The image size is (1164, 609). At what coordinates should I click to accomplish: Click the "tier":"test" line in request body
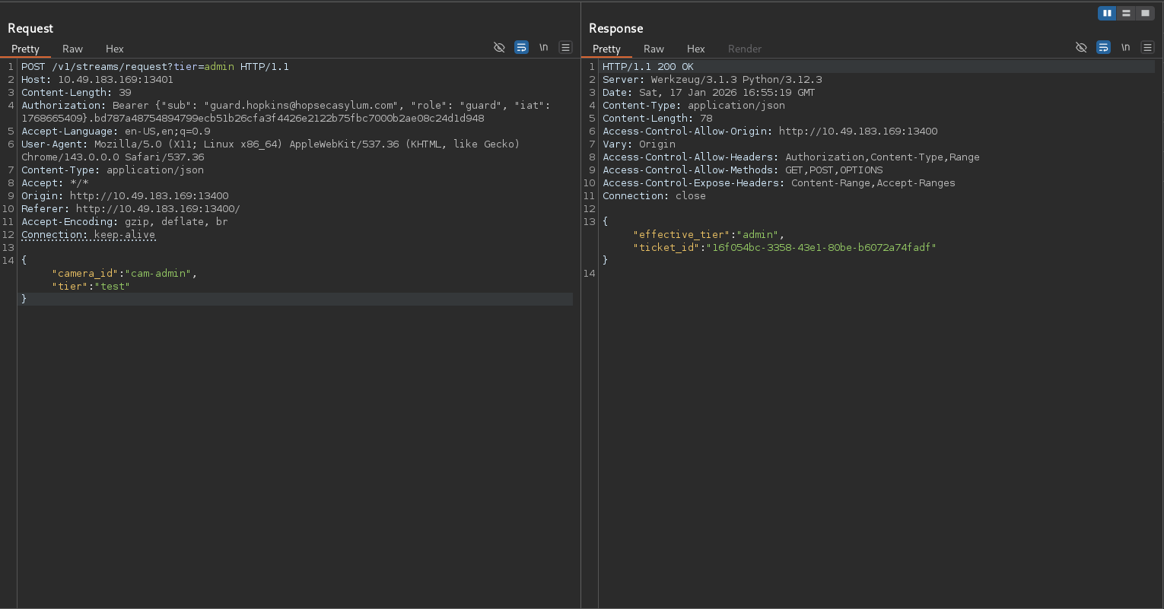pyautogui.click(x=91, y=286)
